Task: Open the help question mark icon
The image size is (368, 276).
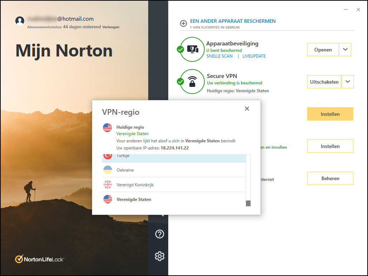Action: click(160, 234)
